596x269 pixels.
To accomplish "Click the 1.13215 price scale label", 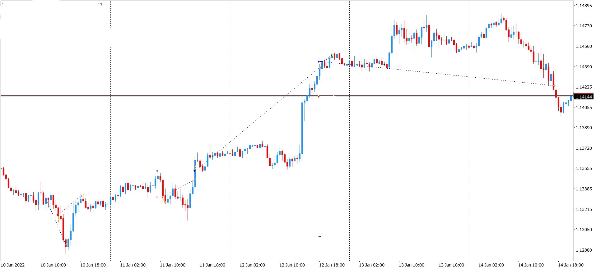I will 584,209.
